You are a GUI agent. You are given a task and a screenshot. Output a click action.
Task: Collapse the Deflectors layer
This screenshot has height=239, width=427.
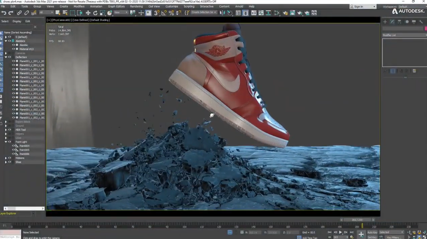pos(6,57)
